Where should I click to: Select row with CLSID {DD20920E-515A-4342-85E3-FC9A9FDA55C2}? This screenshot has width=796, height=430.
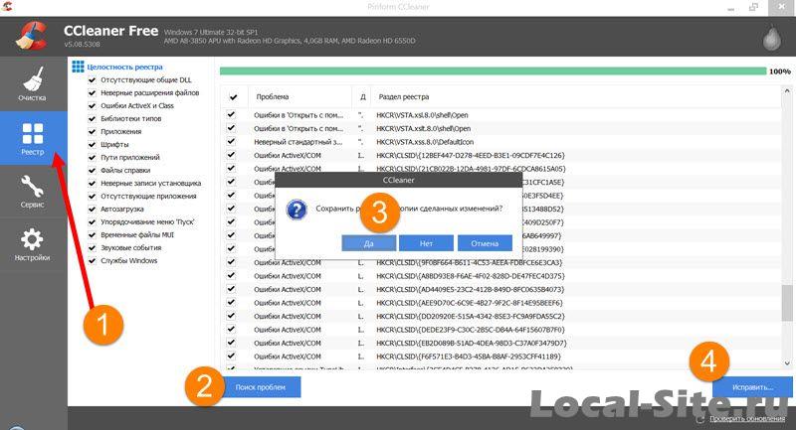tap(501, 317)
